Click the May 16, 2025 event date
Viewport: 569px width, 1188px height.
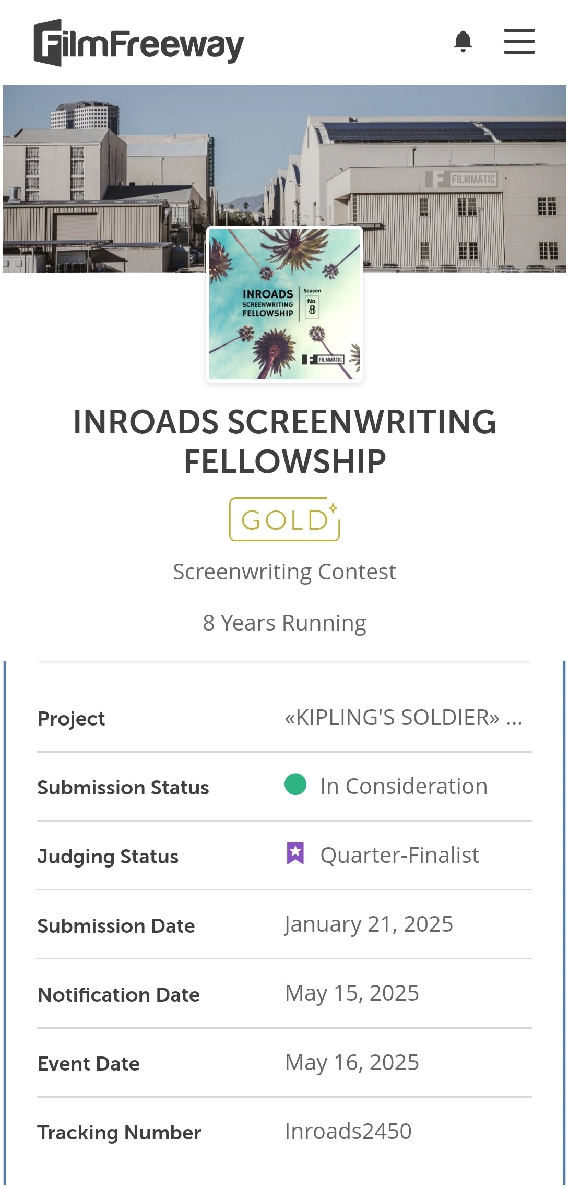(x=352, y=1062)
